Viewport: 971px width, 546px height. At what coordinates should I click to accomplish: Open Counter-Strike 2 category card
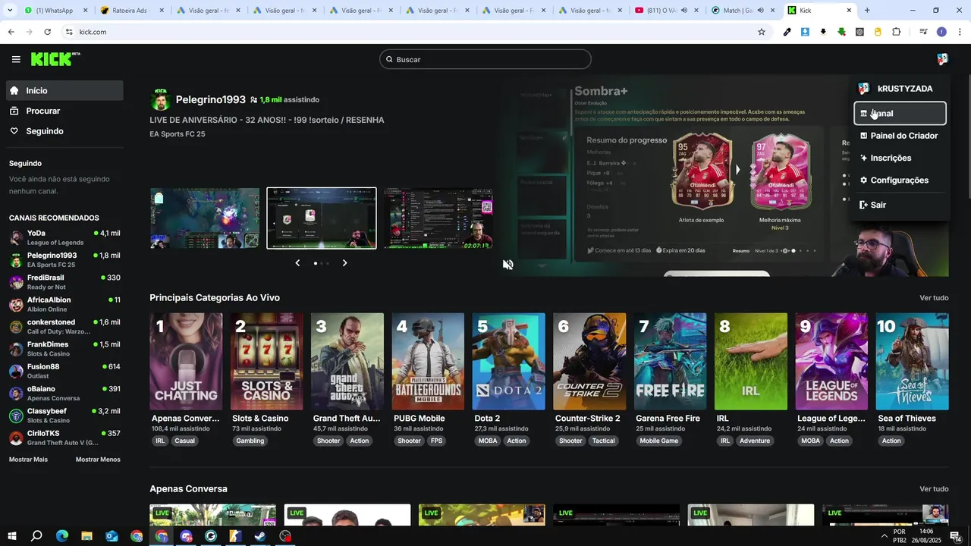click(x=589, y=362)
